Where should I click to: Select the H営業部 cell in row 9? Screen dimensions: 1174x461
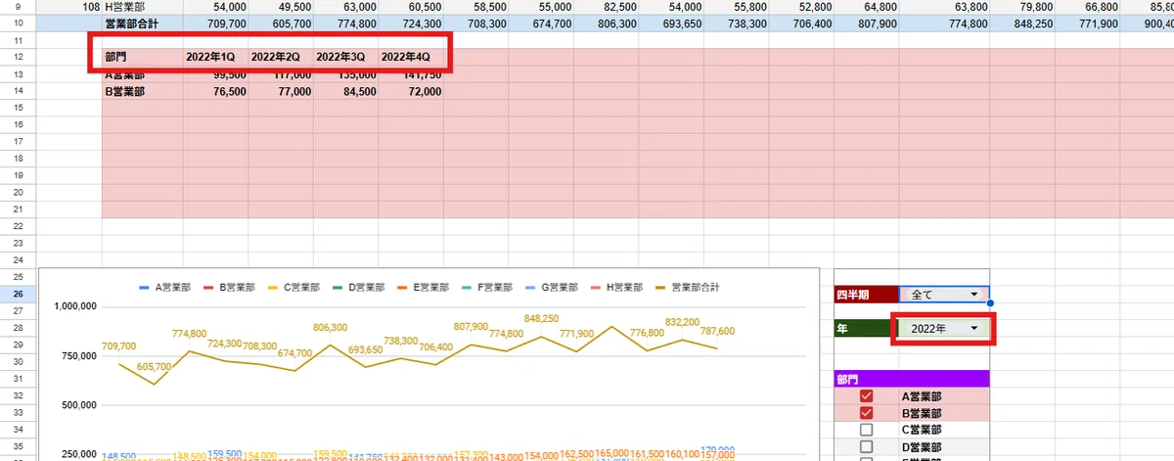click(143, 7)
